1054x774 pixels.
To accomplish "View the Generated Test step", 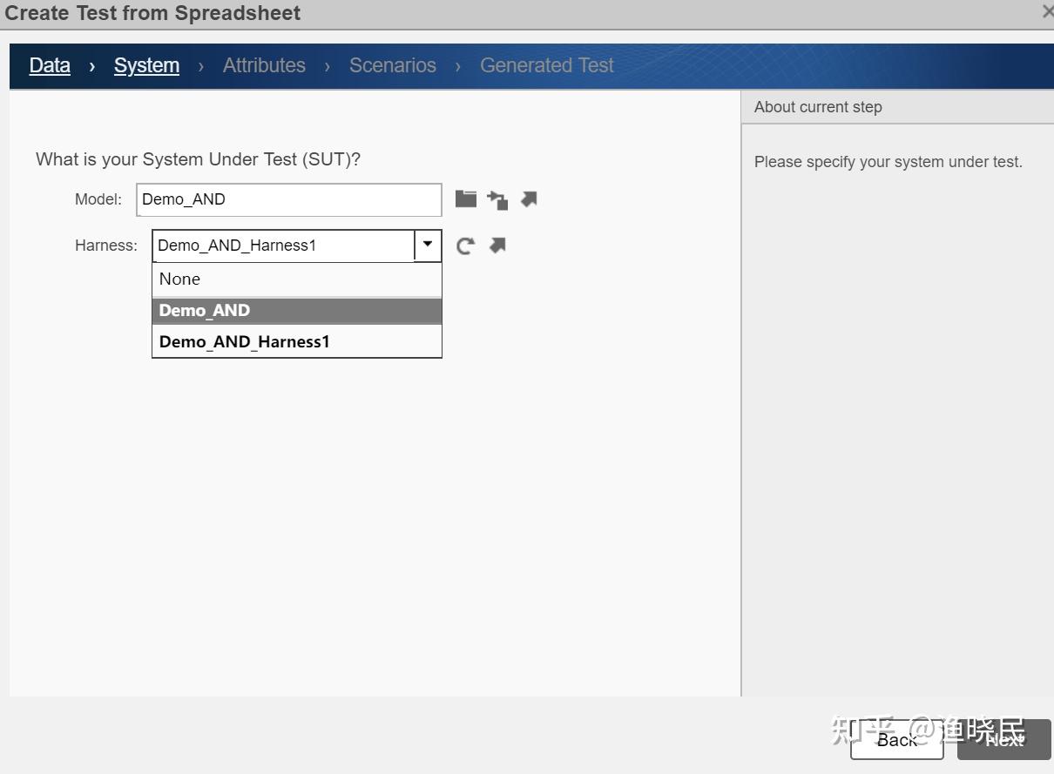I will click(546, 65).
